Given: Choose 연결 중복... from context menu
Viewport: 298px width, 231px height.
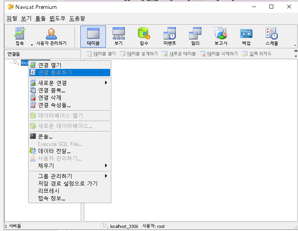Looking at the screenshot, I should pos(70,90).
